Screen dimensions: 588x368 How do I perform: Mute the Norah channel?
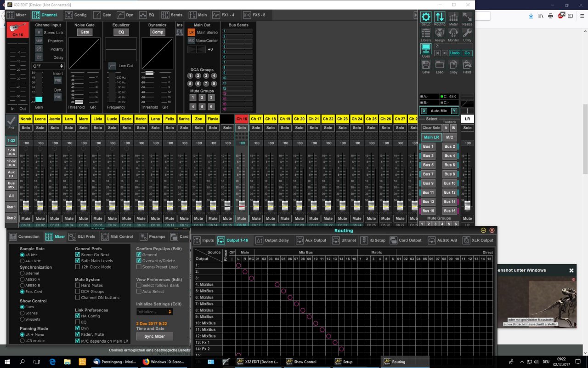26,218
